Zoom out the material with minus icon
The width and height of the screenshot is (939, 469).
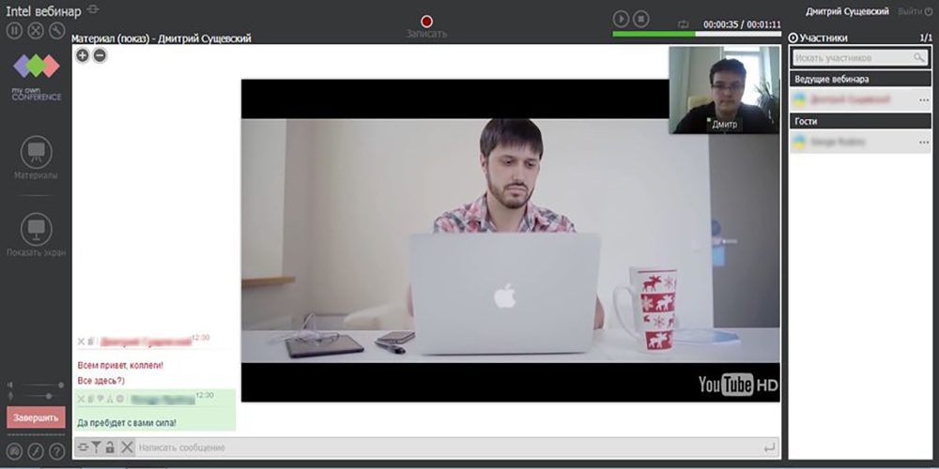tap(100, 55)
